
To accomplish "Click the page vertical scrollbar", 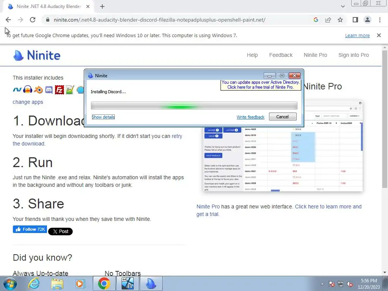I will 385,119.
